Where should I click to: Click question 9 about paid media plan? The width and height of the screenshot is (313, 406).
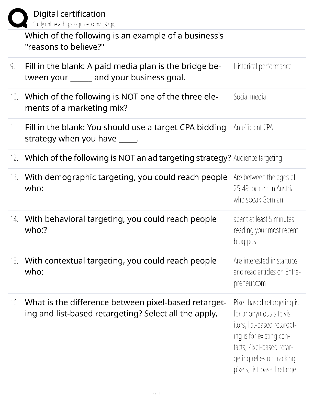click(123, 72)
